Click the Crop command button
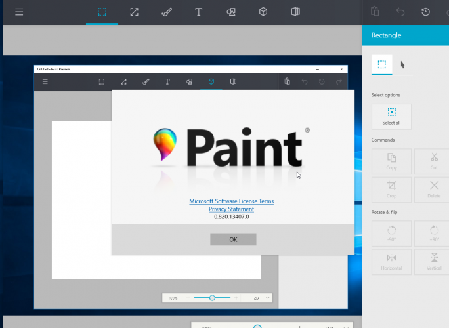 (391, 190)
